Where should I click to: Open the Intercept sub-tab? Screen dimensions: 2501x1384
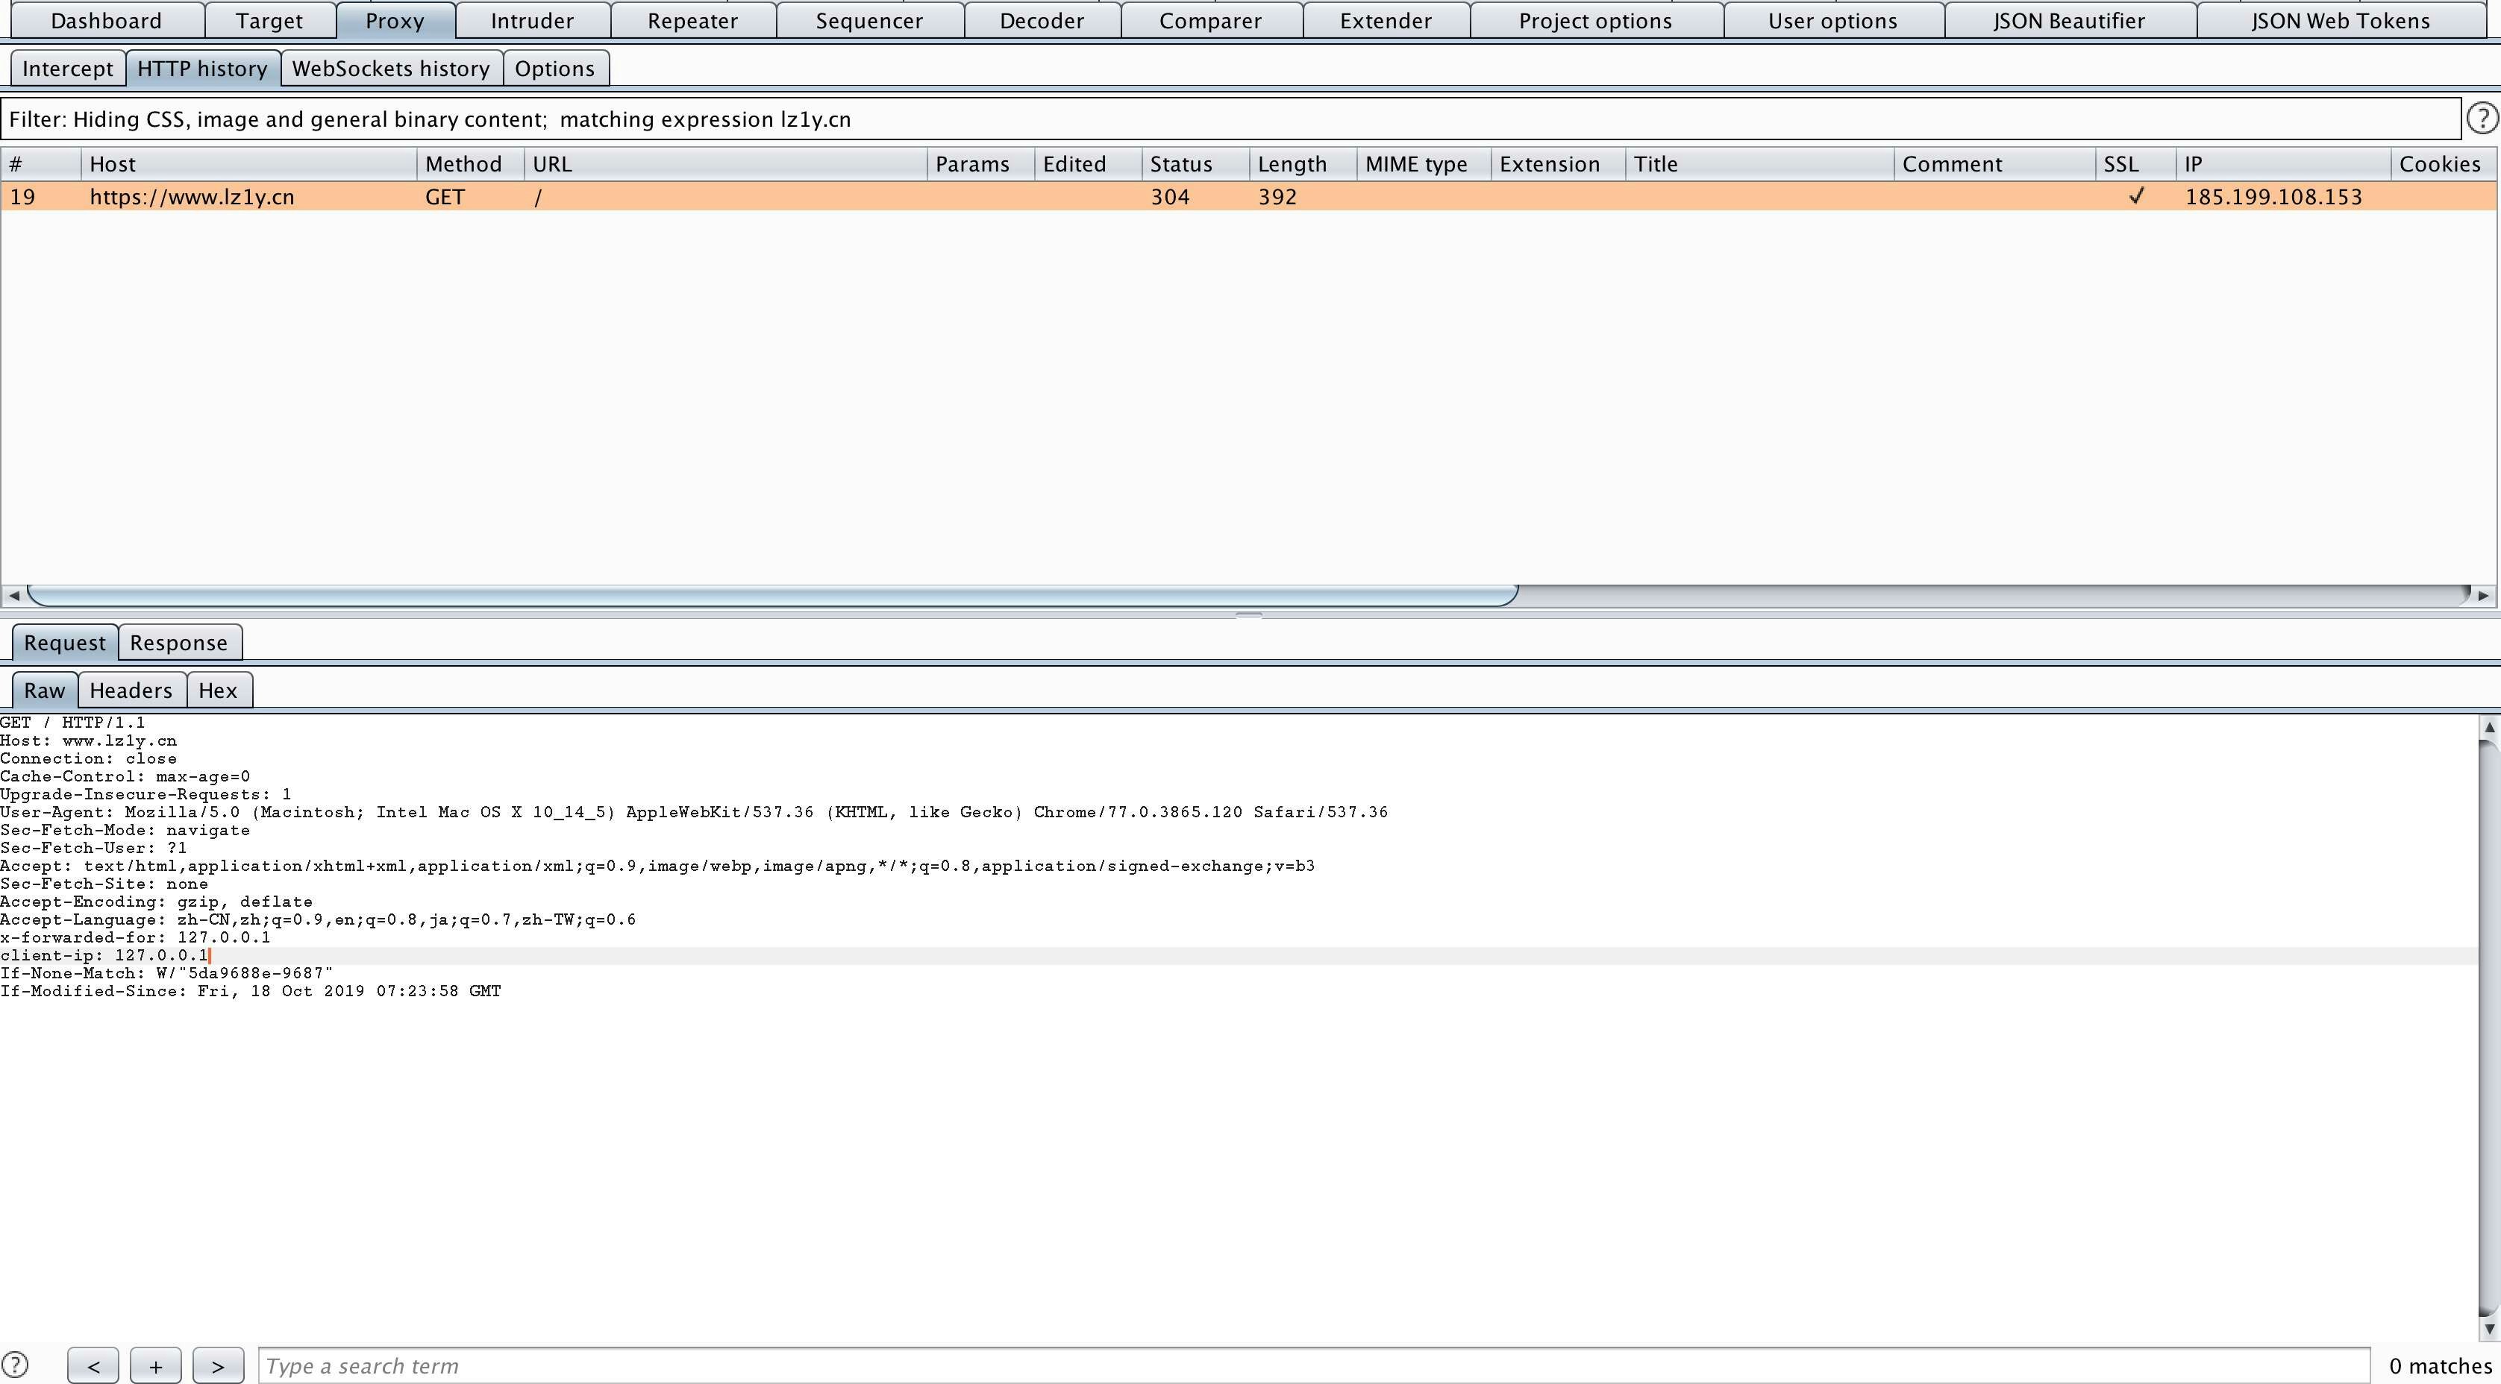(67, 69)
